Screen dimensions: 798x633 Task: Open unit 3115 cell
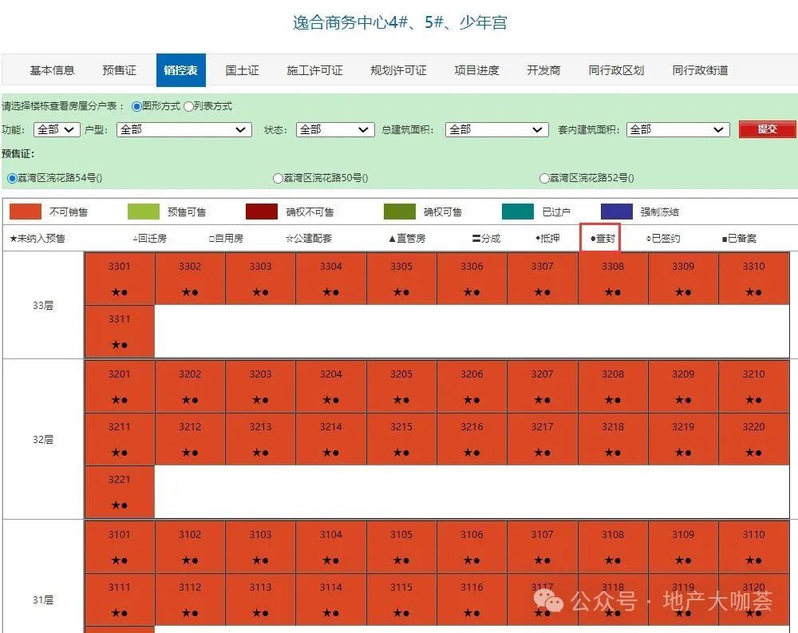[x=401, y=599]
